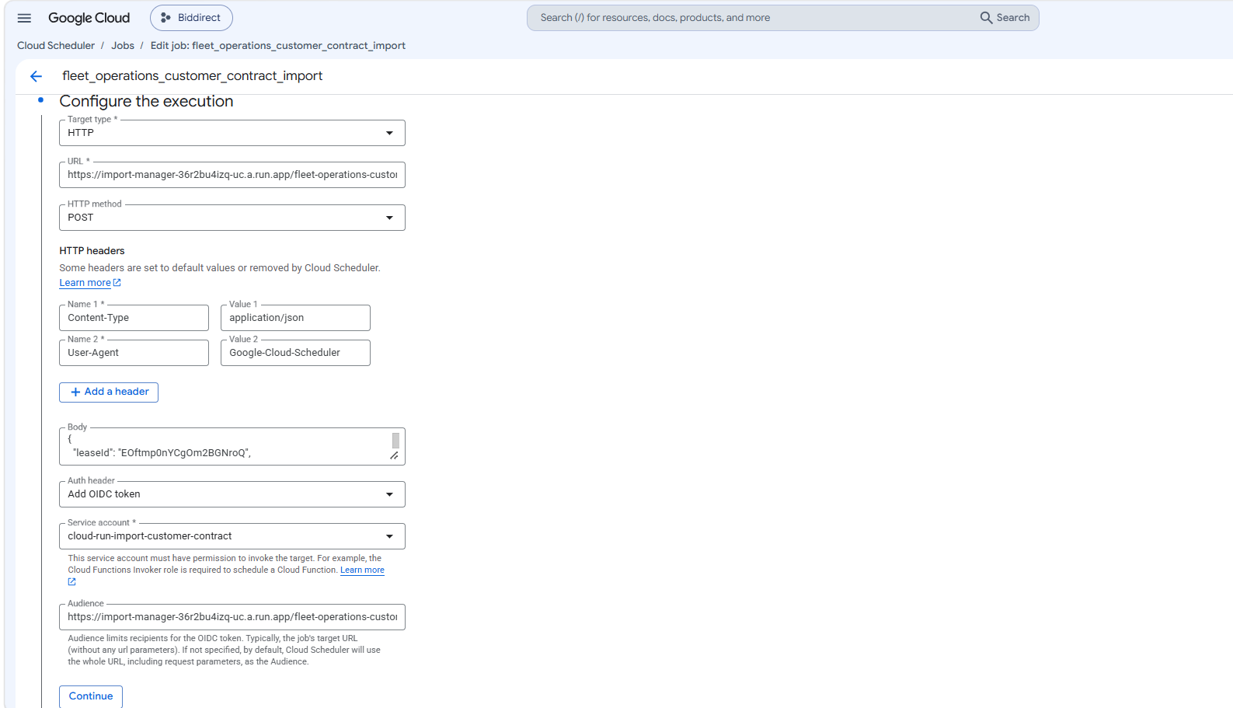Image resolution: width=1233 pixels, height=708 pixels.
Task: Click the Audience input field
Action: (232, 617)
